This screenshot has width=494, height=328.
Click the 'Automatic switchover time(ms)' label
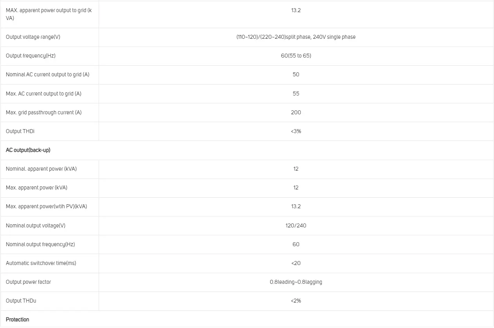41,263
